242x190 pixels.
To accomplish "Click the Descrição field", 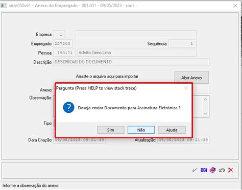I will click(131, 62).
